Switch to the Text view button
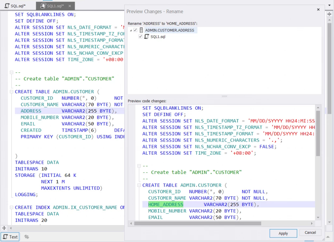The width and height of the screenshot is (334, 242). (x=10, y=237)
